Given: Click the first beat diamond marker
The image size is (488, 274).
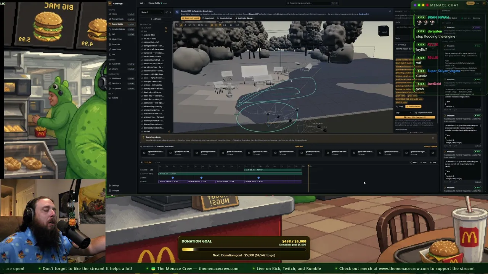Looking at the screenshot, I should click(x=173, y=178).
